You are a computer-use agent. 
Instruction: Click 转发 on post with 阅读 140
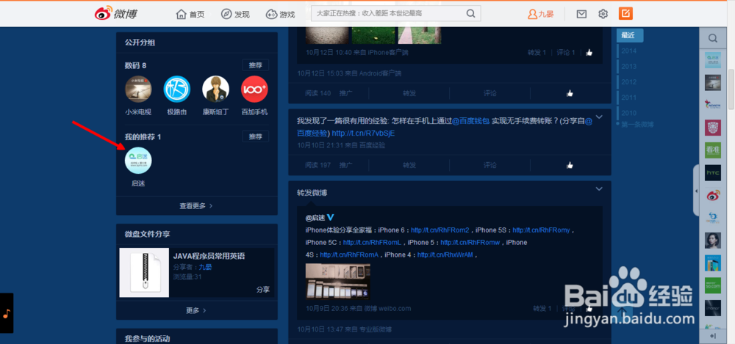409,93
